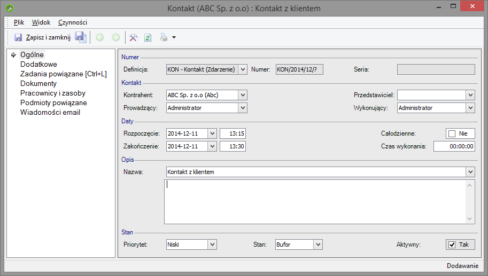
Task: Uncheck the Aktywny checkbox
Action: (452, 245)
